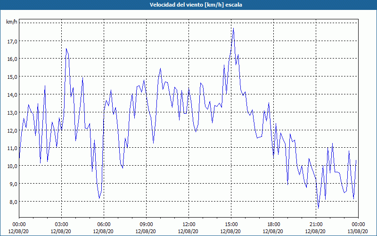
Task: Click the 06:00 time axis label
Action: point(104,225)
